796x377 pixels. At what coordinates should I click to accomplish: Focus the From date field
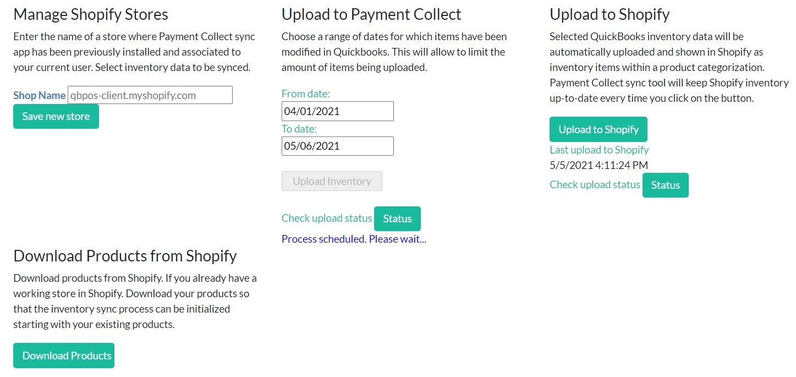pos(337,111)
